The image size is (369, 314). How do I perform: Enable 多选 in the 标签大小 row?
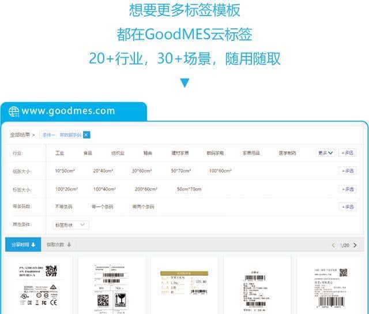pyautogui.click(x=348, y=189)
